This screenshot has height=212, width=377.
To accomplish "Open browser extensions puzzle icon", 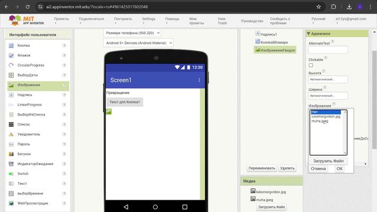I will tap(333, 6).
